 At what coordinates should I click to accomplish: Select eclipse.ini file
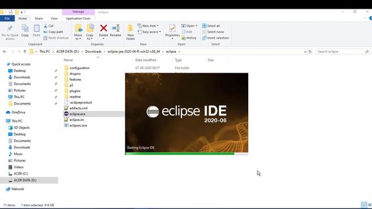point(76,120)
